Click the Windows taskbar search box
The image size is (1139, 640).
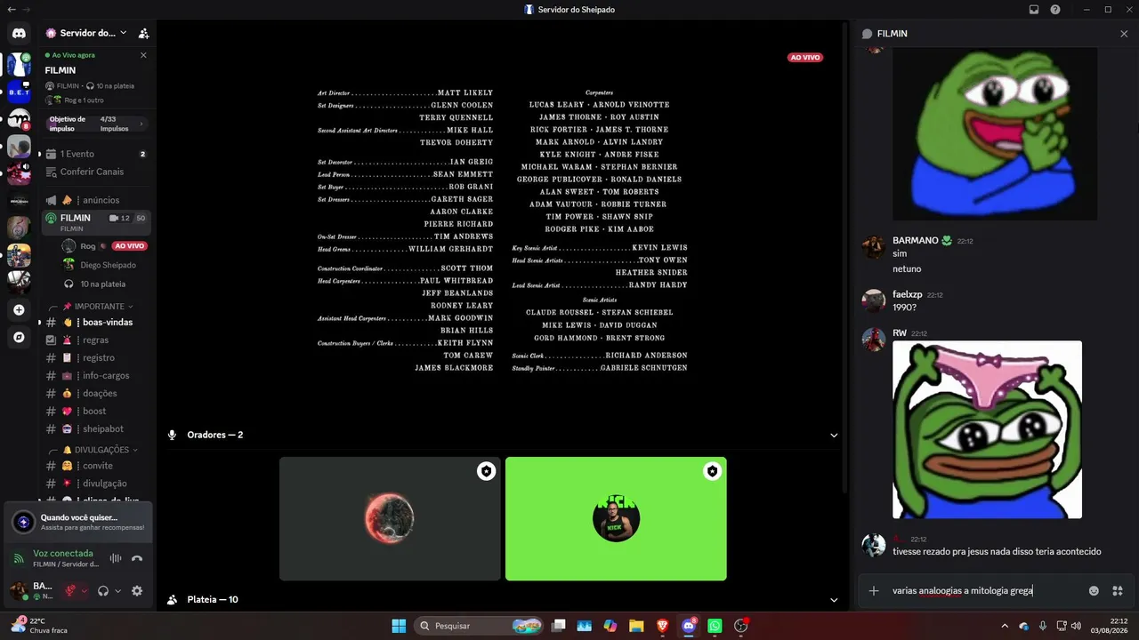481,626
